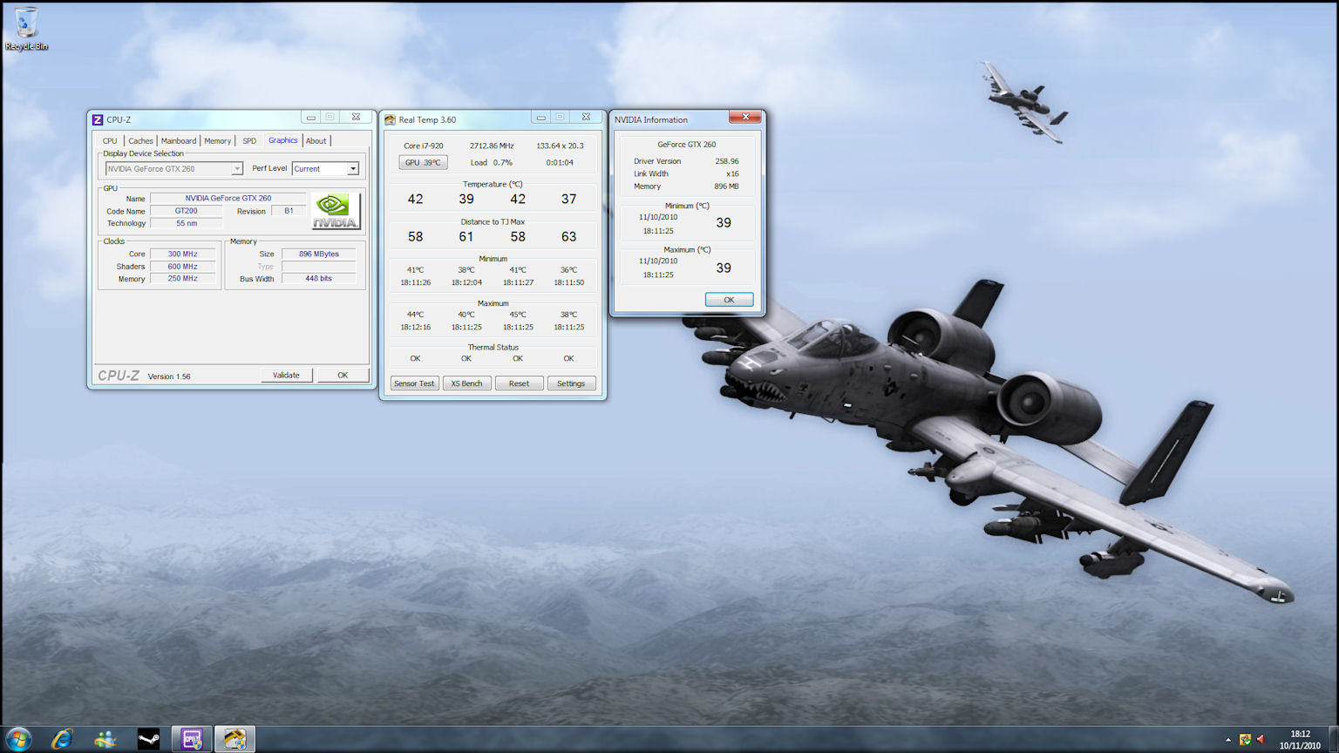Close the Real Temp window
Viewport: 1339px width, 753px height.
(586, 118)
